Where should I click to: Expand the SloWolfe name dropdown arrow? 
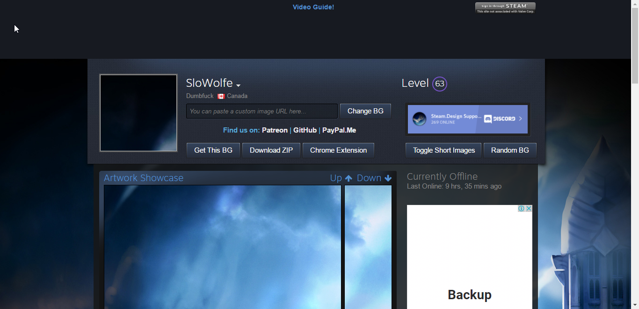pyautogui.click(x=238, y=85)
